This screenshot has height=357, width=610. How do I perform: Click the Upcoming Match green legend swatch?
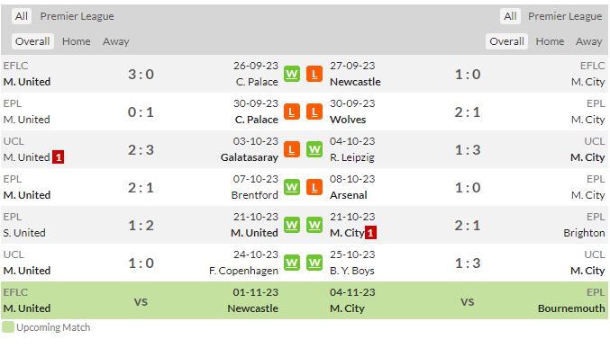pyautogui.click(x=8, y=327)
